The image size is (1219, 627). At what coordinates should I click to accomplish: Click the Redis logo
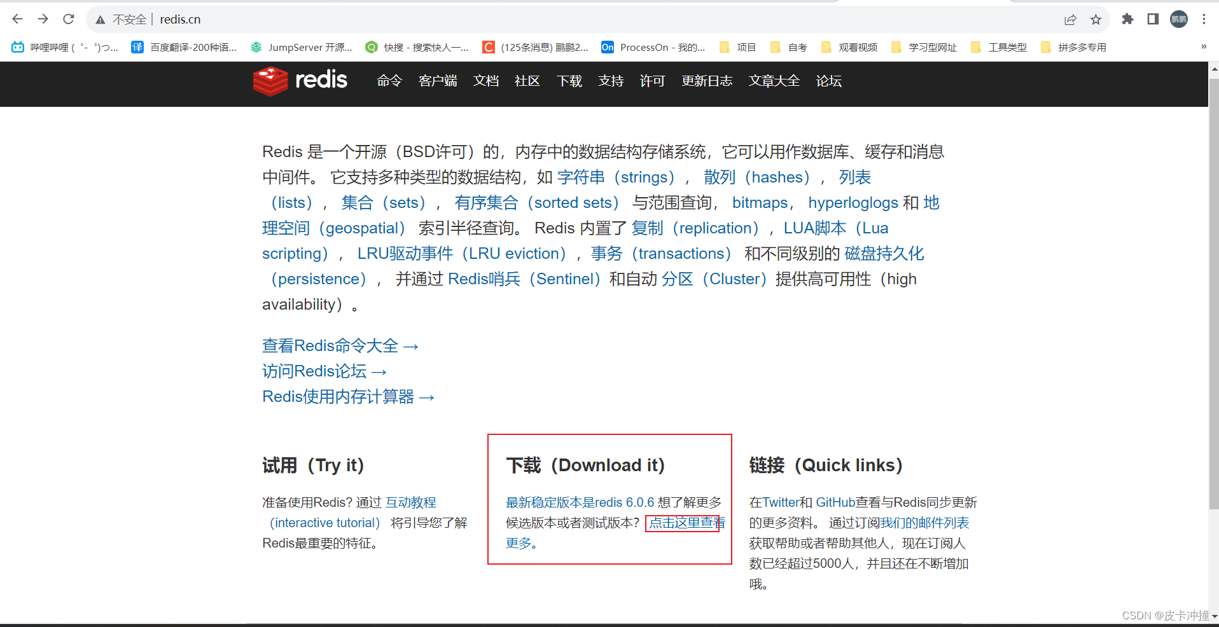click(x=300, y=81)
